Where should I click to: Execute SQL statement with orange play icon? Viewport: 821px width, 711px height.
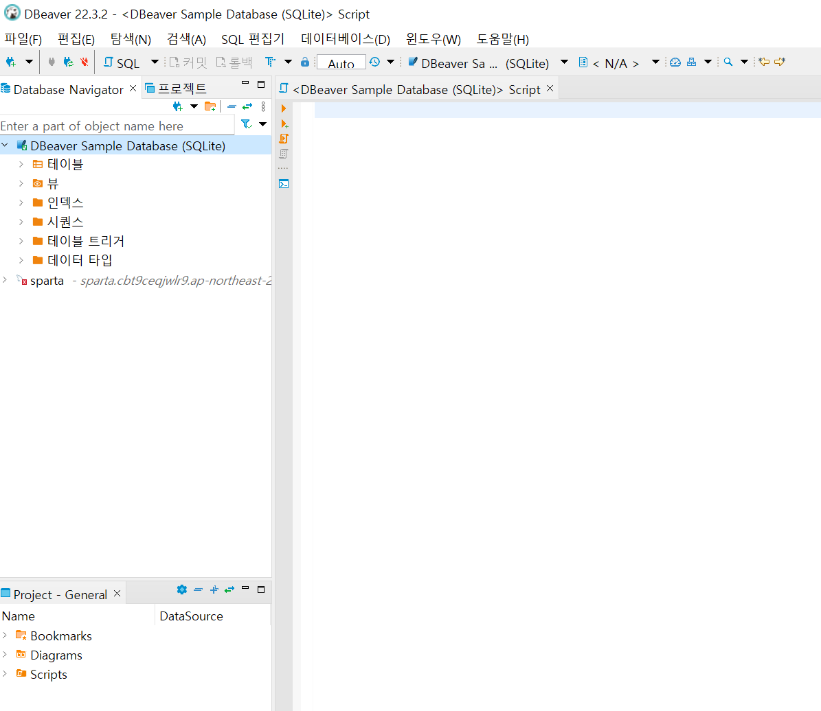(x=283, y=108)
